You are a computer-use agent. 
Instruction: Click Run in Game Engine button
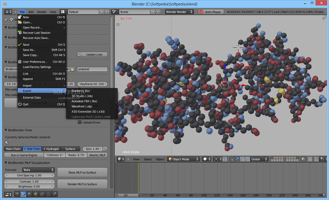(24, 155)
